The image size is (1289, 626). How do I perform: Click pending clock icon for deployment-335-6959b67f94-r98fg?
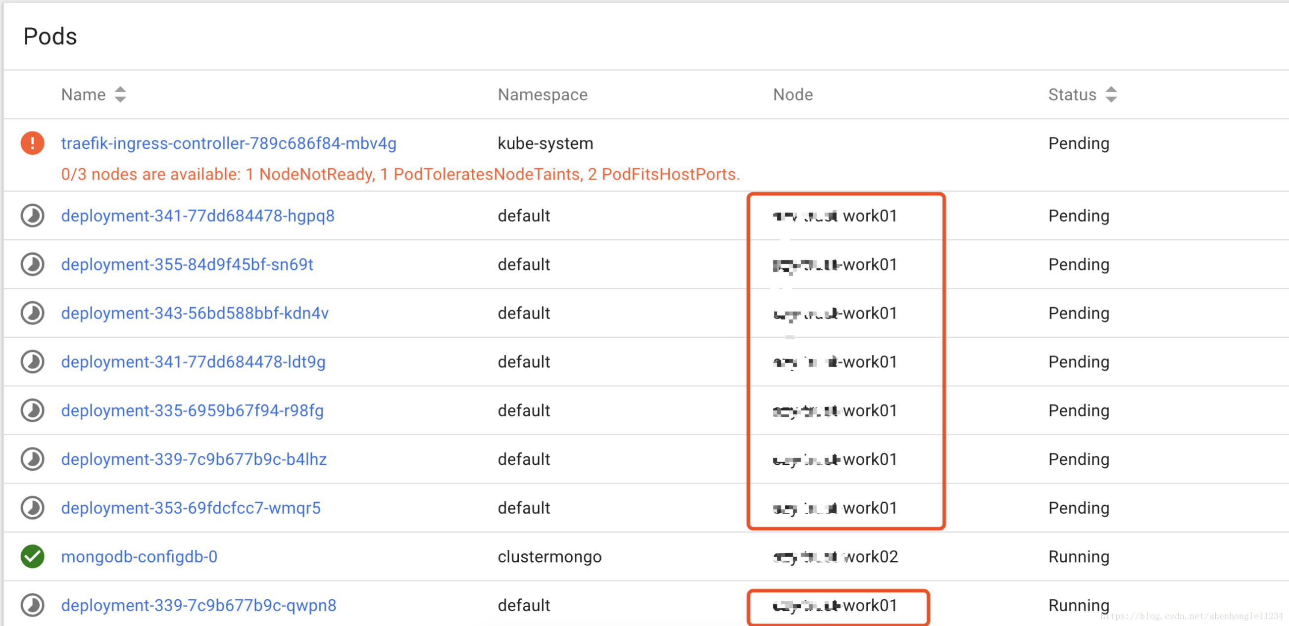(x=33, y=410)
